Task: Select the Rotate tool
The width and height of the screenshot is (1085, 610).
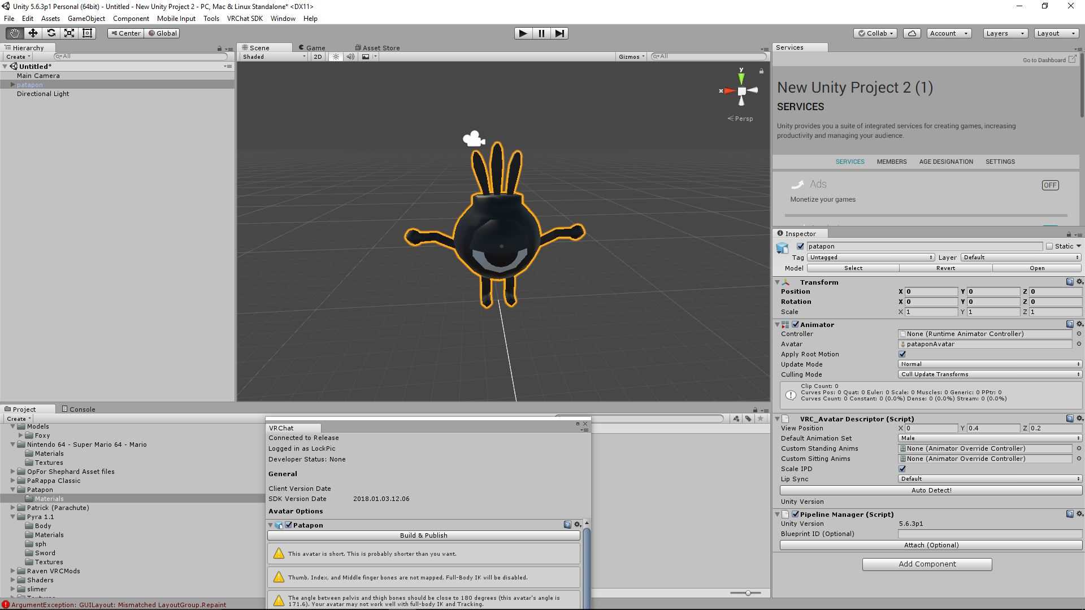Action: (51, 33)
